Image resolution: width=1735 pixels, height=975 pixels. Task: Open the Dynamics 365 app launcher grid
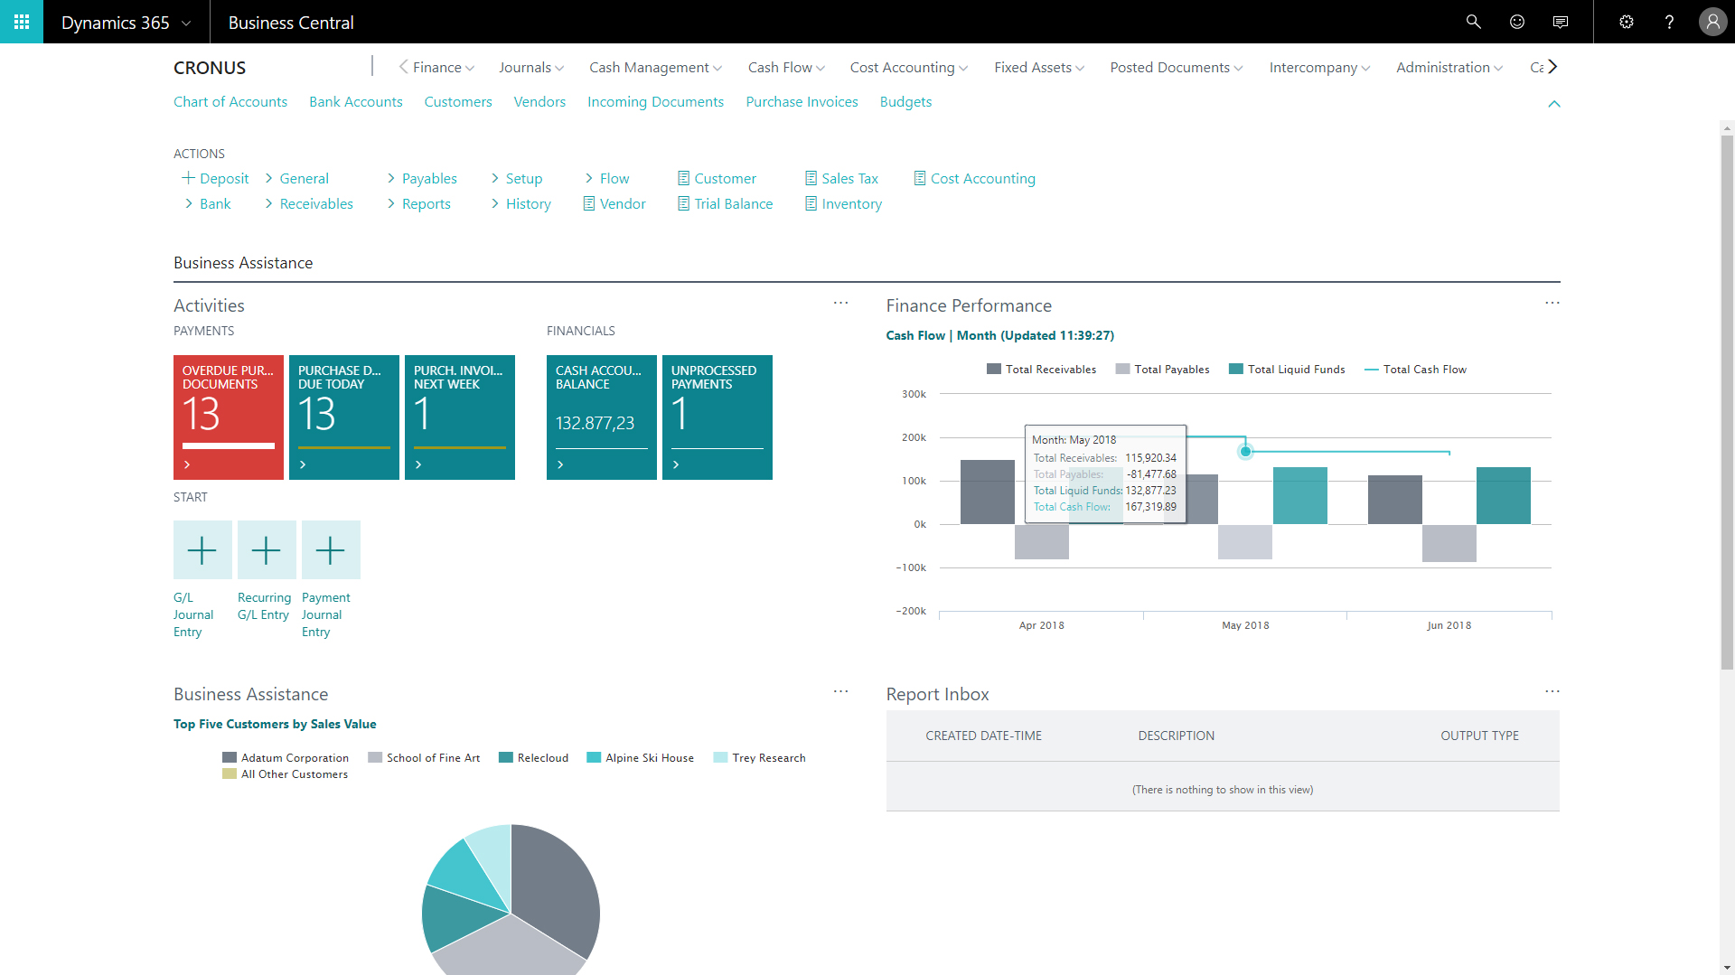click(21, 22)
